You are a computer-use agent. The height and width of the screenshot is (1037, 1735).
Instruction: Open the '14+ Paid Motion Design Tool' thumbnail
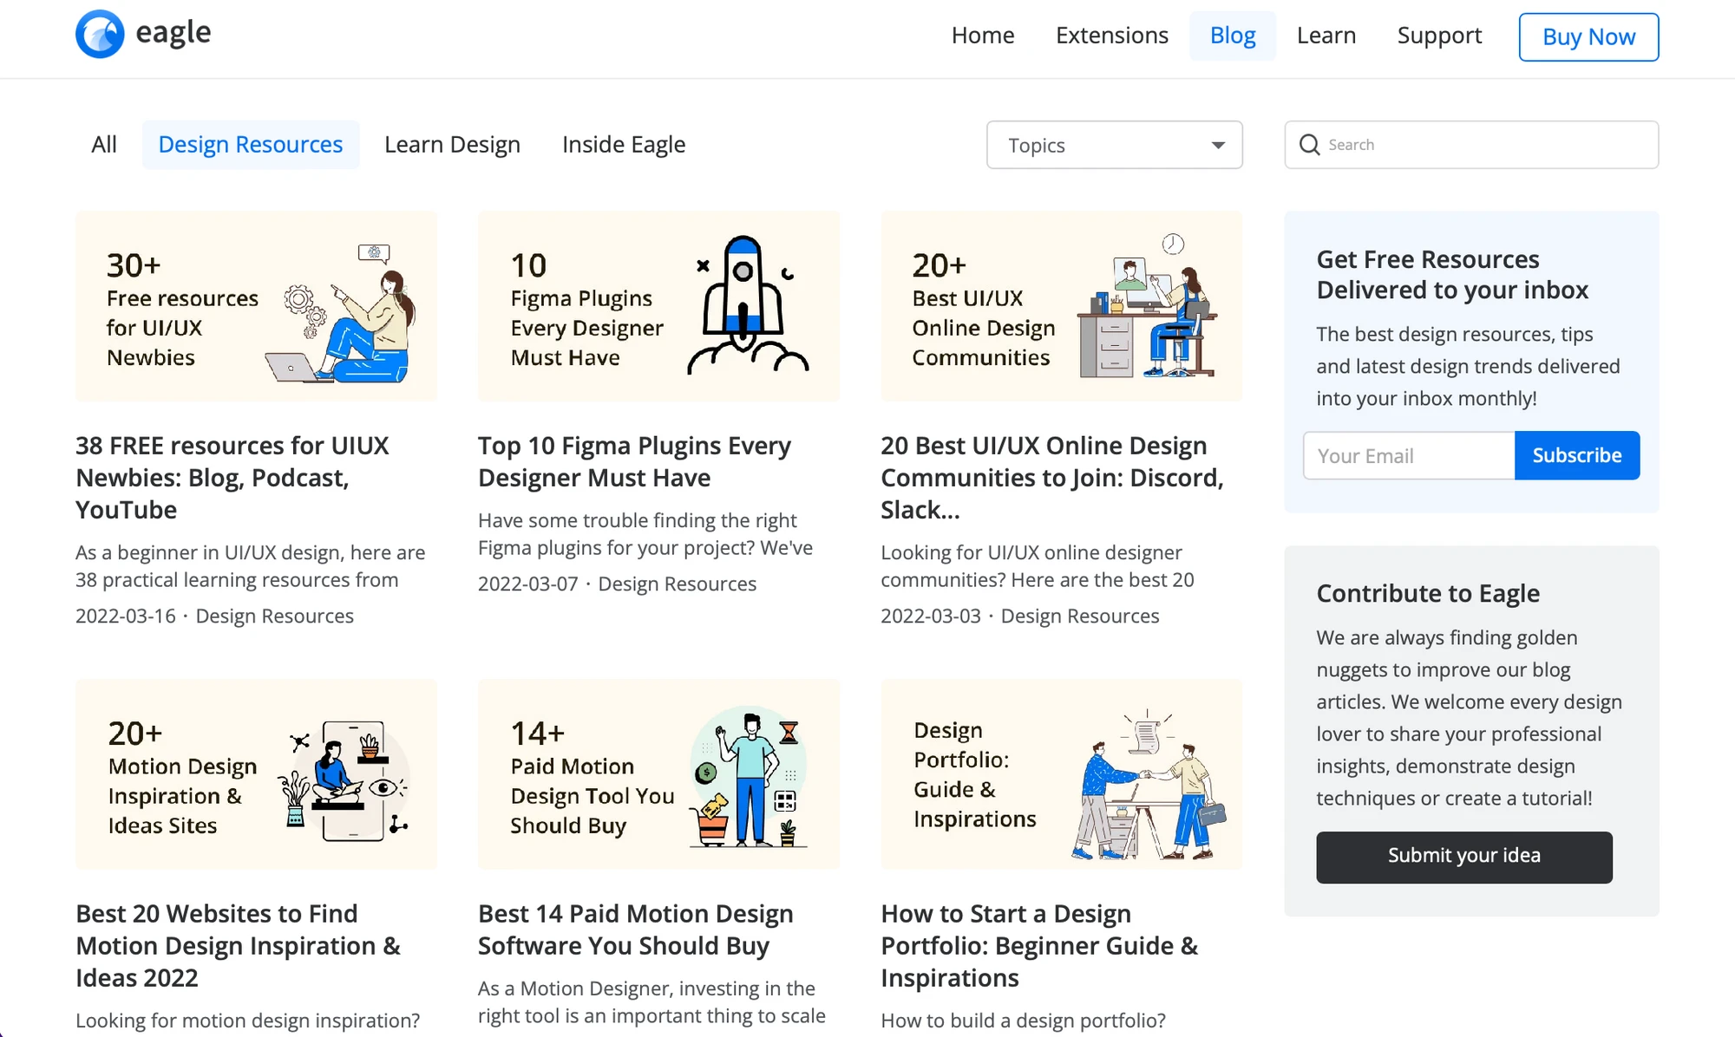click(x=658, y=774)
